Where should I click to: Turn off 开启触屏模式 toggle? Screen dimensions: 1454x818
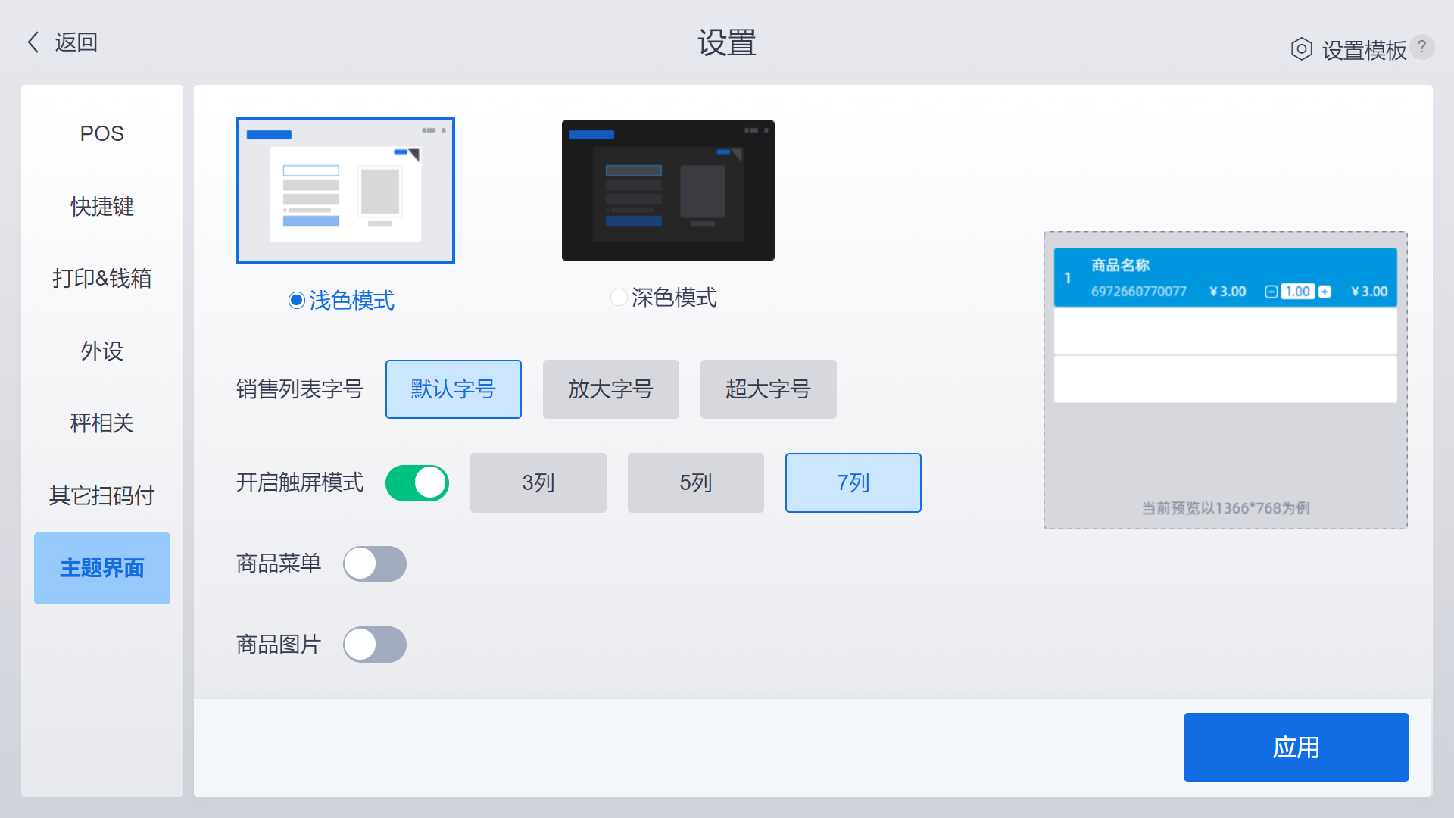[417, 483]
